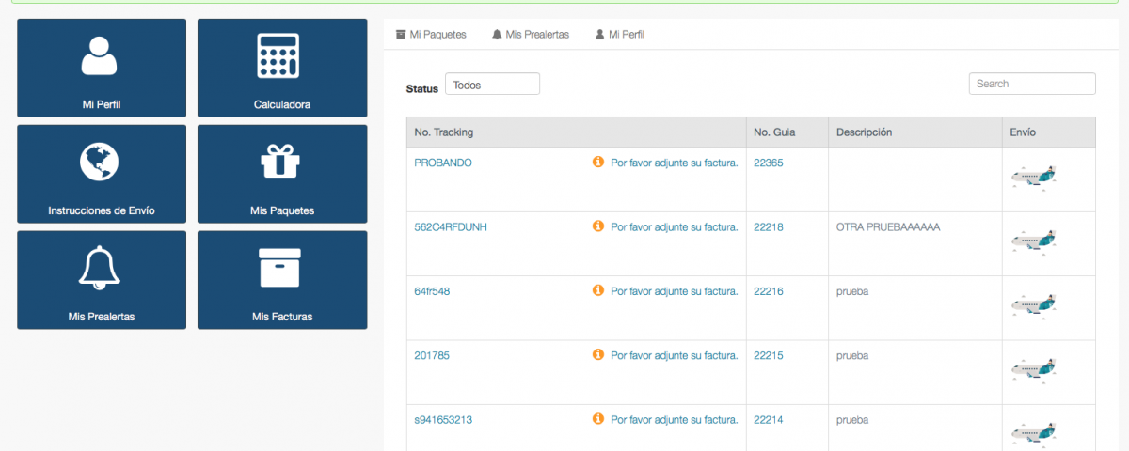Click the description OTRA PRUEBAAAAAA
The image size is (1129, 451).
pyautogui.click(x=888, y=227)
